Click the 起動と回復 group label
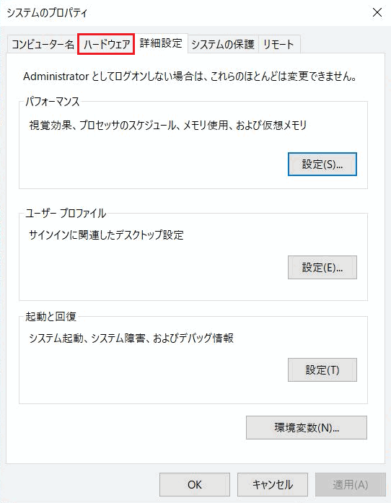391x503 pixels. (50, 317)
